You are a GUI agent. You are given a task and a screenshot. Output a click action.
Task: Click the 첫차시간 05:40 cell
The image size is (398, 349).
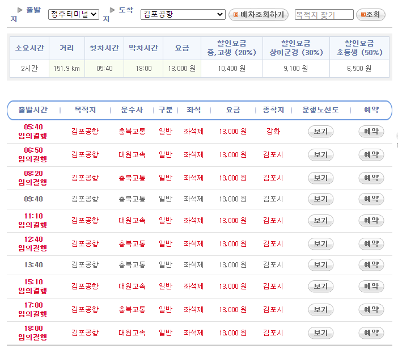coord(104,69)
